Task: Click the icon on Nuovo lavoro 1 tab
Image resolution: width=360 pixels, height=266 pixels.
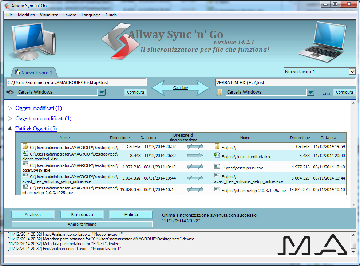Action: [17, 72]
